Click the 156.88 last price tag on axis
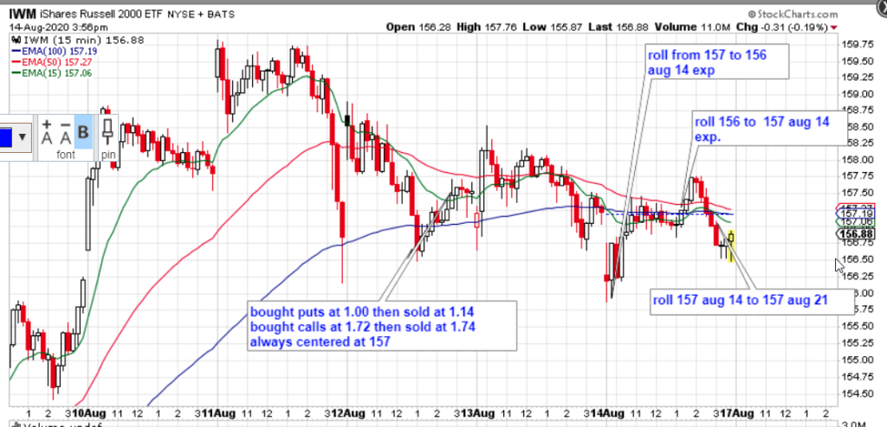Image resolution: width=887 pixels, height=427 pixels. pyautogui.click(x=855, y=234)
